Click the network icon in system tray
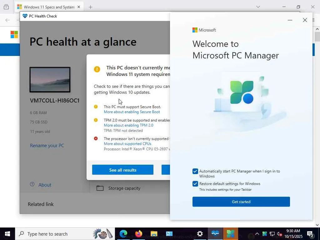320x240 pixels. 272,234
